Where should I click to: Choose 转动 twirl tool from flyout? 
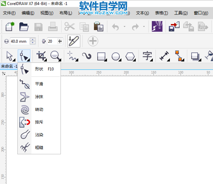(39, 110)
